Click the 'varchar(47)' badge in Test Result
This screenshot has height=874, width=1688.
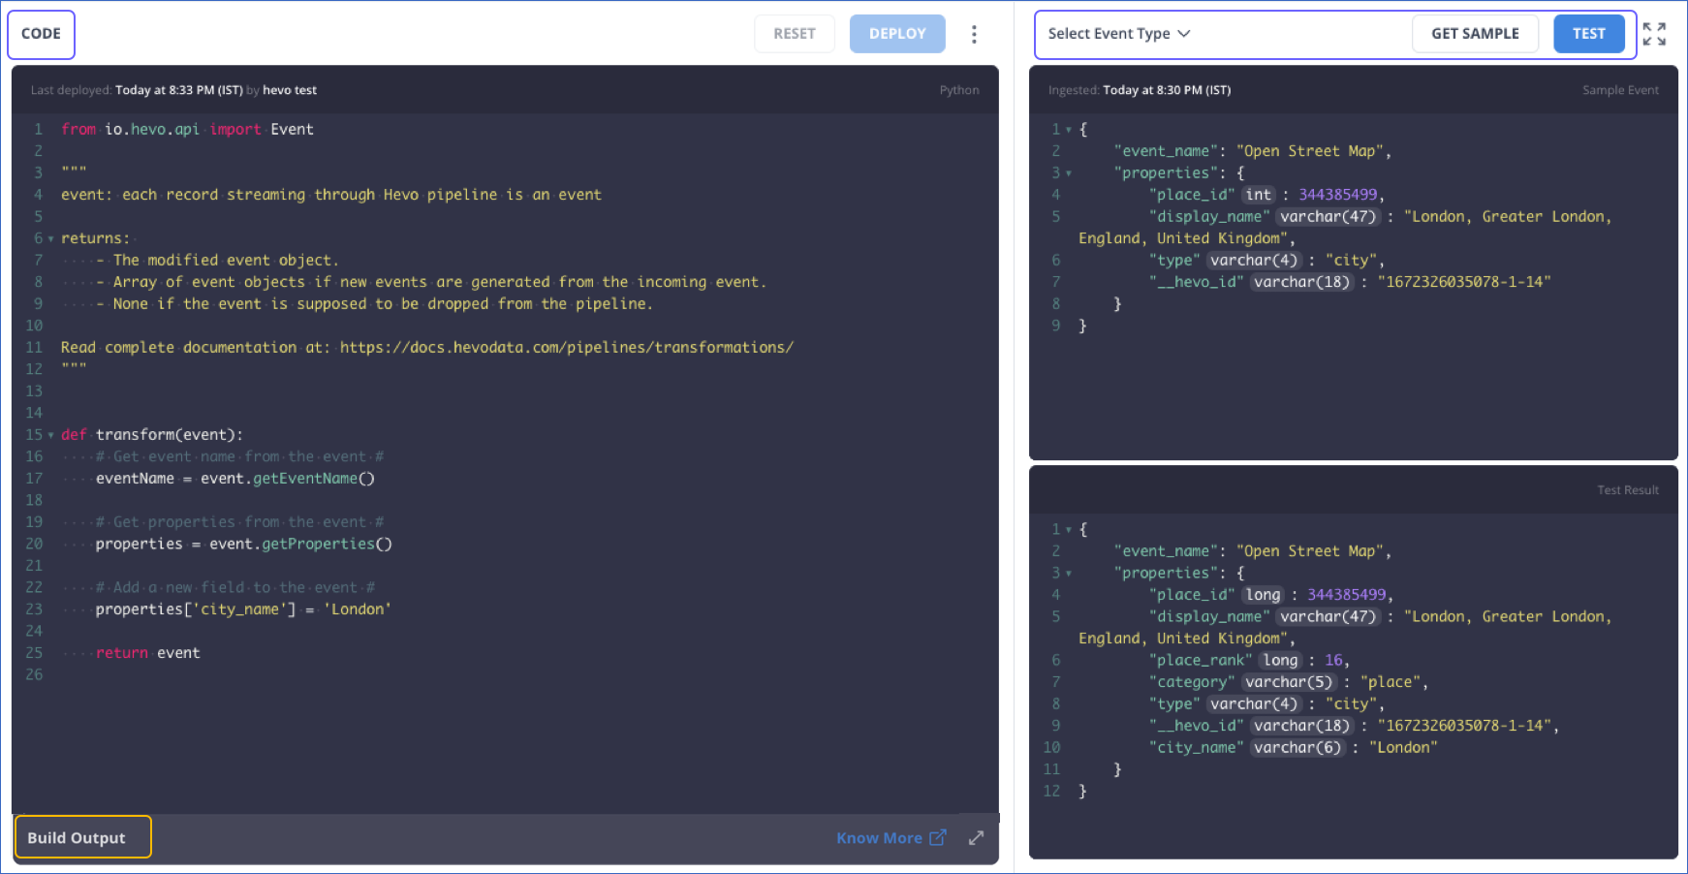click(1328, 617)
